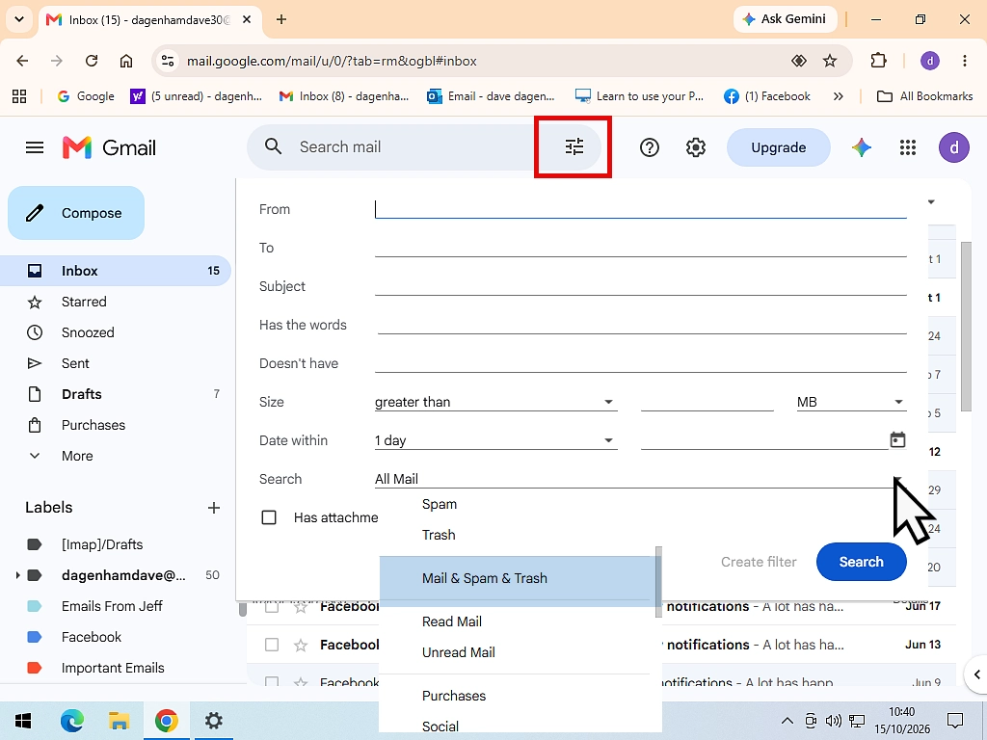Open the date picker calendar icon
The image size is (987, 740).
coord(897,439)
